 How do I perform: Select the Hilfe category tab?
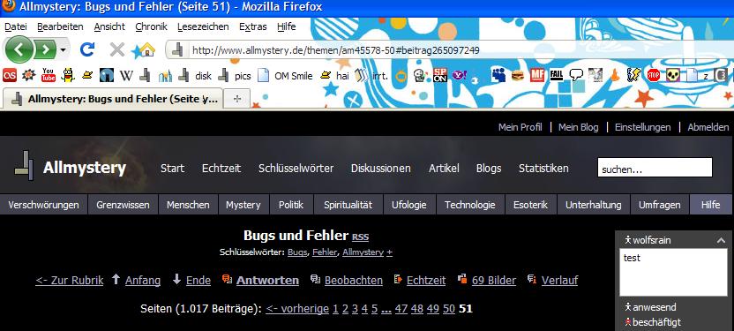[710, 205]
